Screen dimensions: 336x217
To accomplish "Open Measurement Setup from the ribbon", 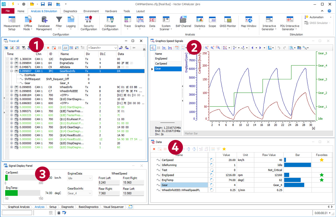I will tap(12, 23).
